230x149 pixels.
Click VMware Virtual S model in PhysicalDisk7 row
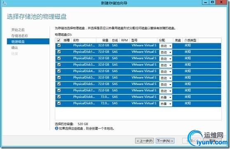(144, 90)
